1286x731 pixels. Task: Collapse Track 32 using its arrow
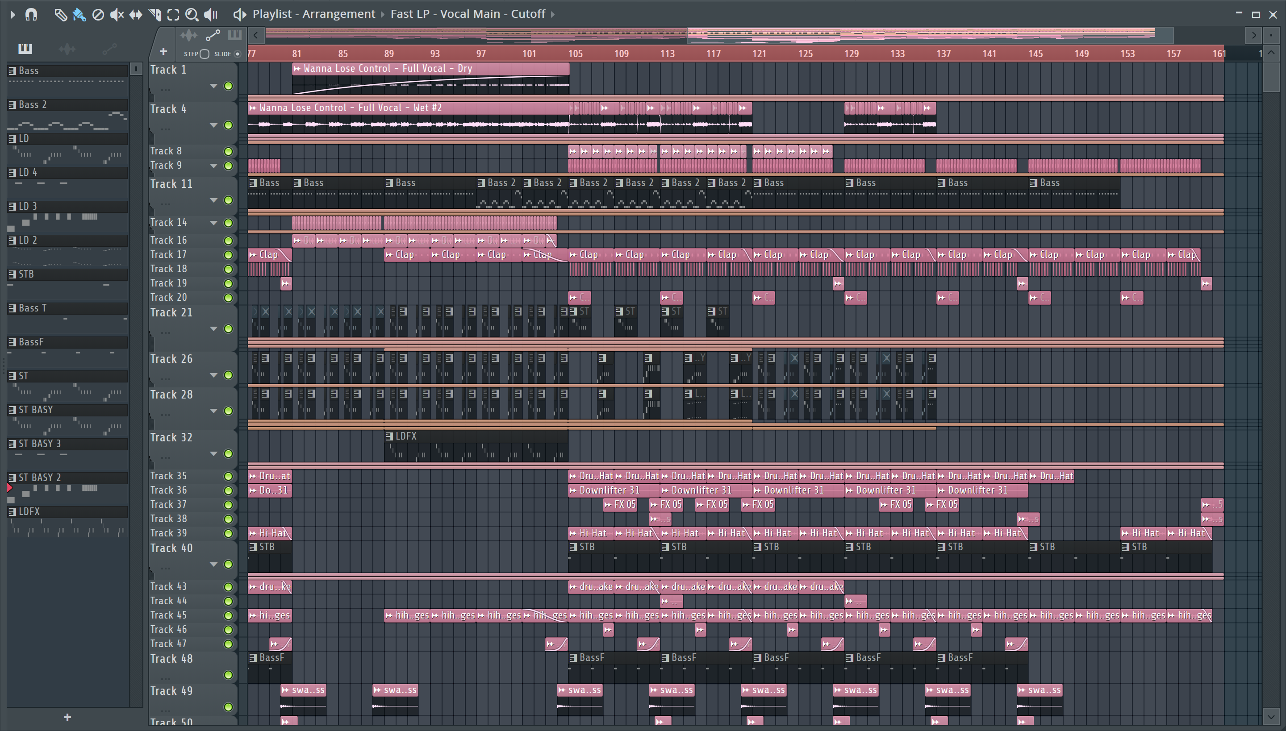pos(213,454)
